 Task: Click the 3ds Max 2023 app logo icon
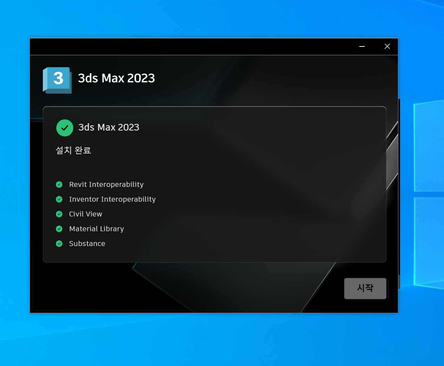pos(57,80)
